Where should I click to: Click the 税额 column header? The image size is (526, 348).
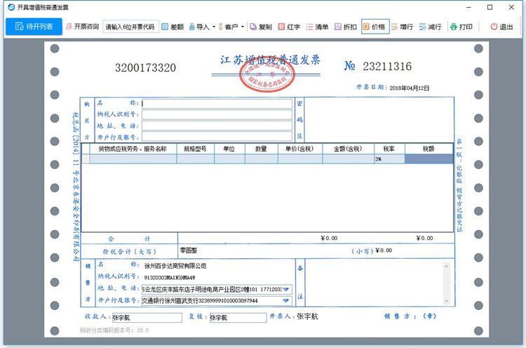[429, 149]
